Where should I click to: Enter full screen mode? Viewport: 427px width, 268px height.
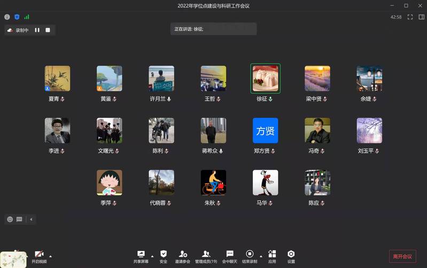click(x=410, y=17)
